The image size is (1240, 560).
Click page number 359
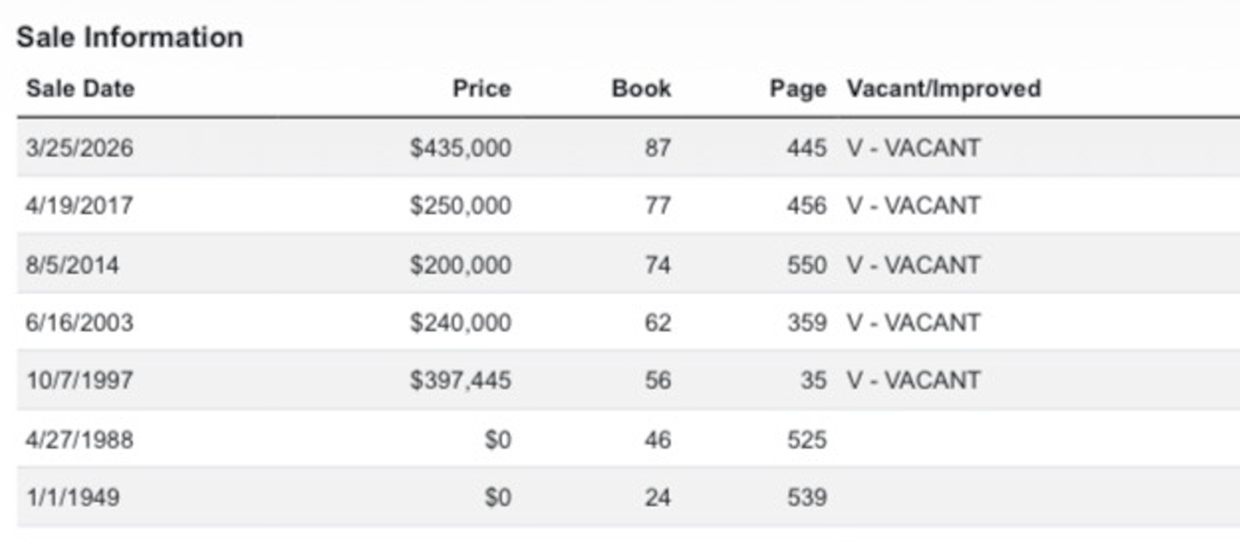[807, 322]
